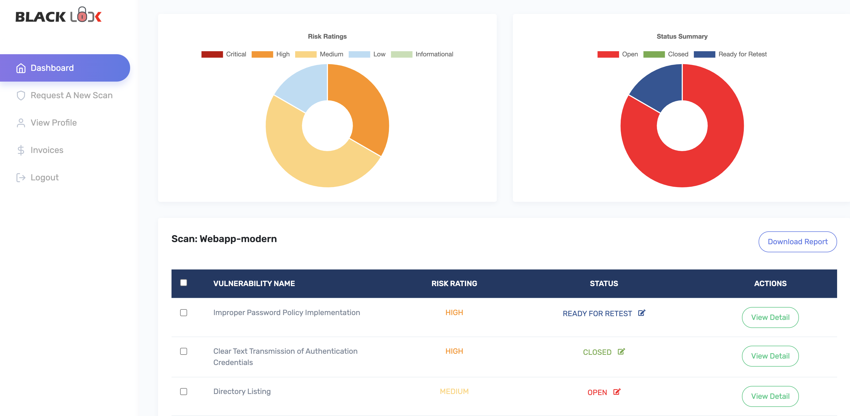Open Request A New Scan page
The image size is (850, 416).
[x=71, y=96]
